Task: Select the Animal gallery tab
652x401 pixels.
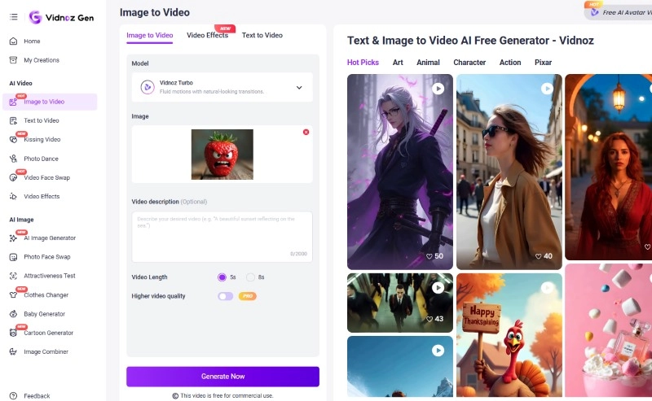Action: [x=428, y=63]
